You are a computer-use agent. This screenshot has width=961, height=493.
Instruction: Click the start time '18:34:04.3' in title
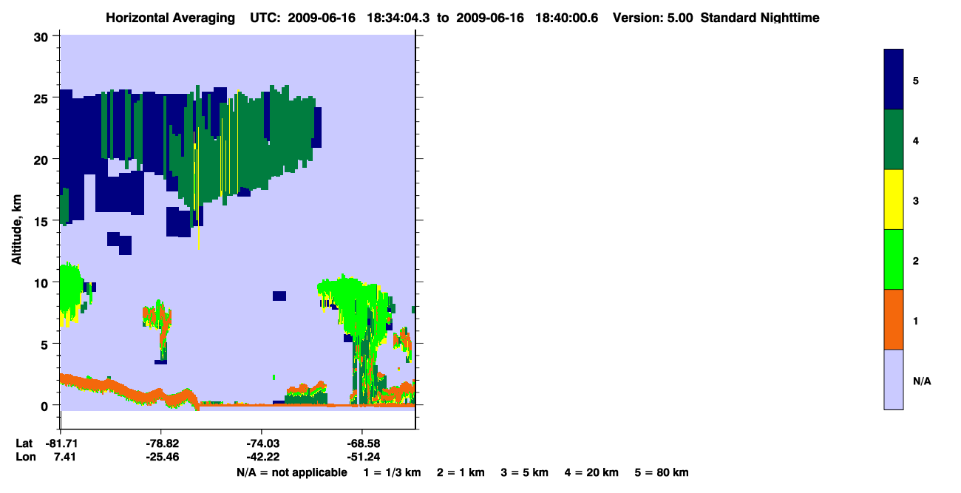point(399,18)
